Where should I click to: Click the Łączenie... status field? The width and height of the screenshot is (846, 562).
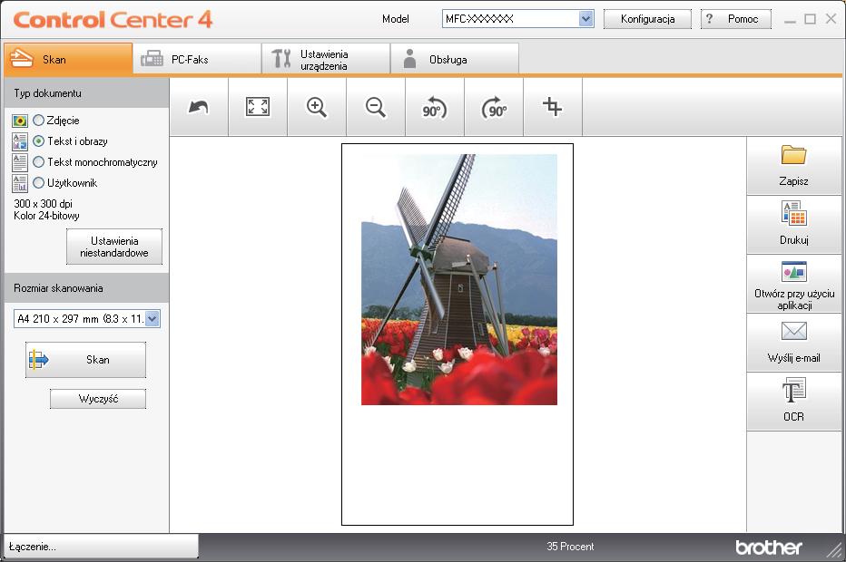tap(101, 547)
